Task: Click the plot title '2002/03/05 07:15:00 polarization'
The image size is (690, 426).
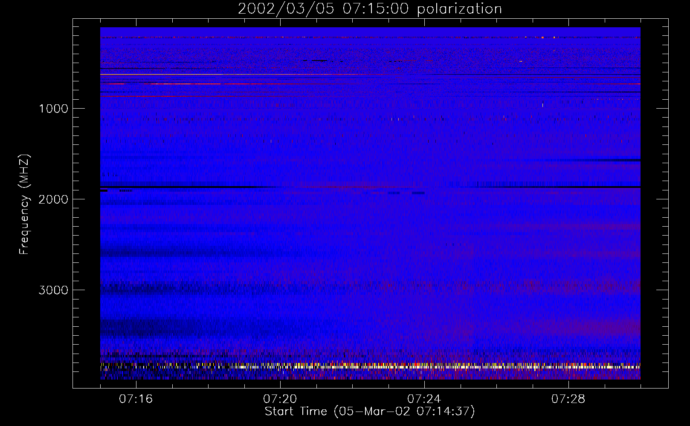Action: 370,9
